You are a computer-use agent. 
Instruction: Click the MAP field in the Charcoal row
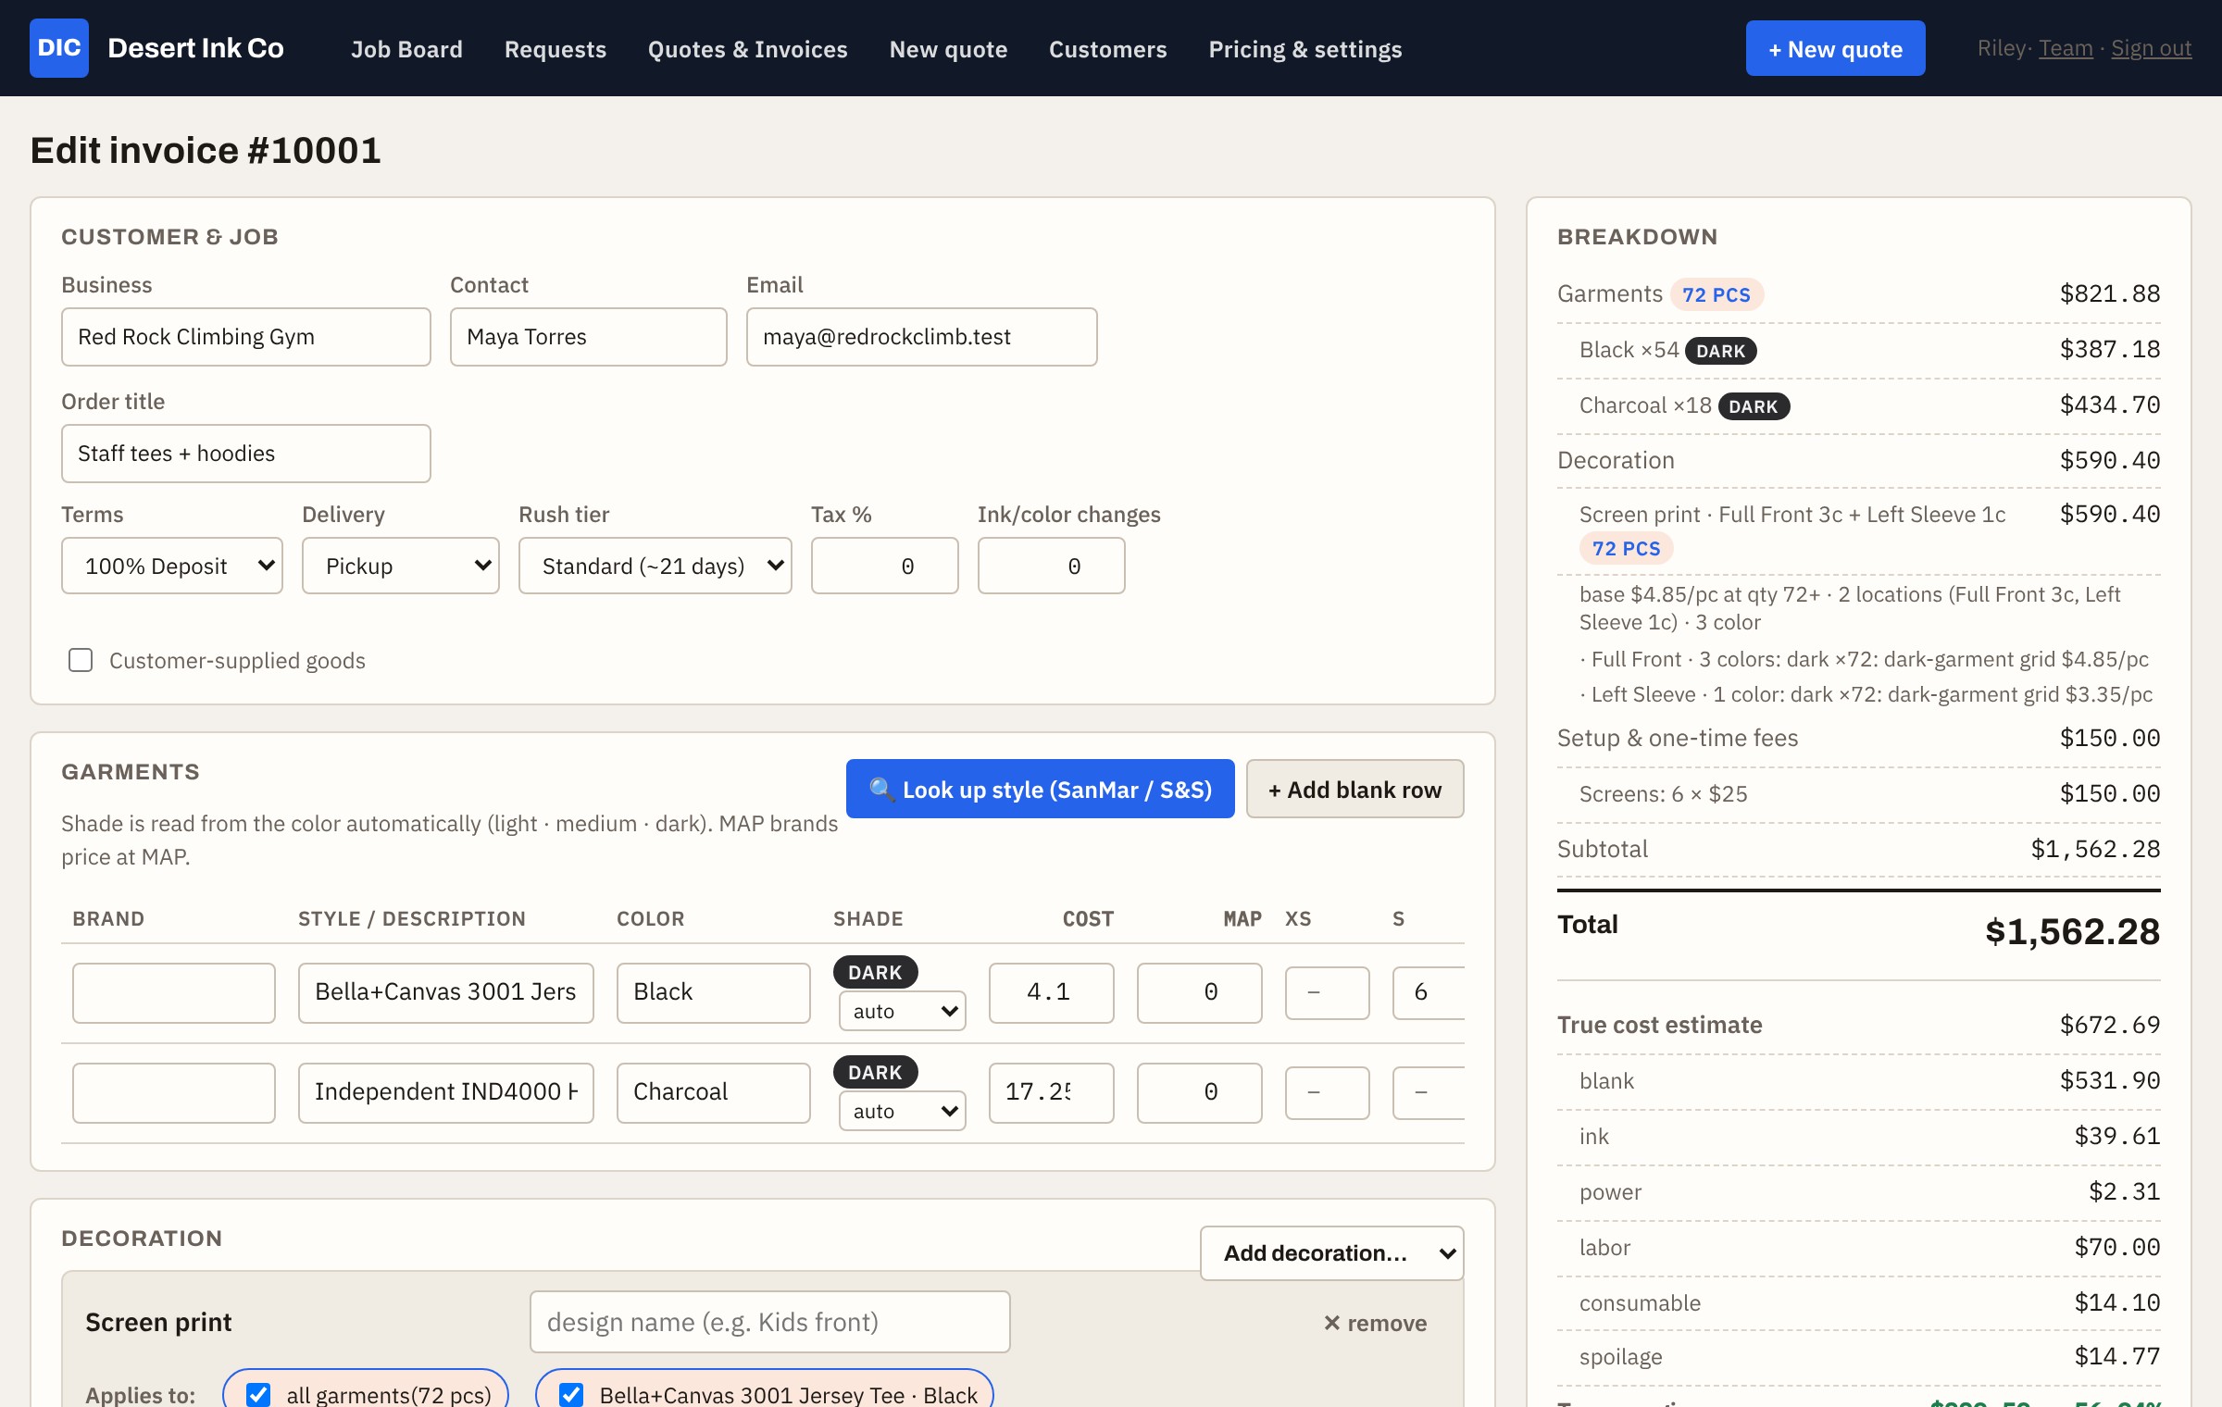coord(1200,1092)
